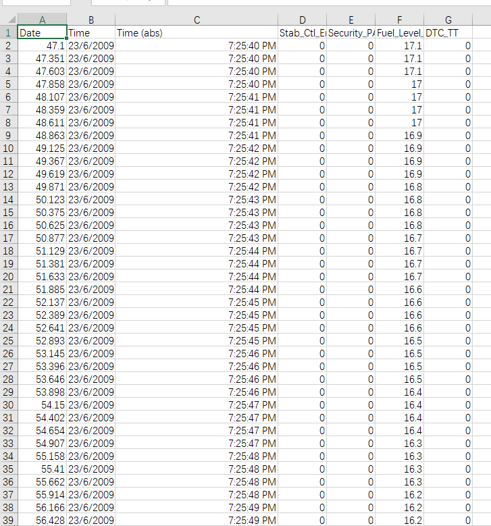Click cell with value 54.15

click(x=42, y=405)
